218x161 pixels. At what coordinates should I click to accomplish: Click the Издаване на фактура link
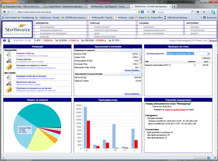[x=25, y=53]
